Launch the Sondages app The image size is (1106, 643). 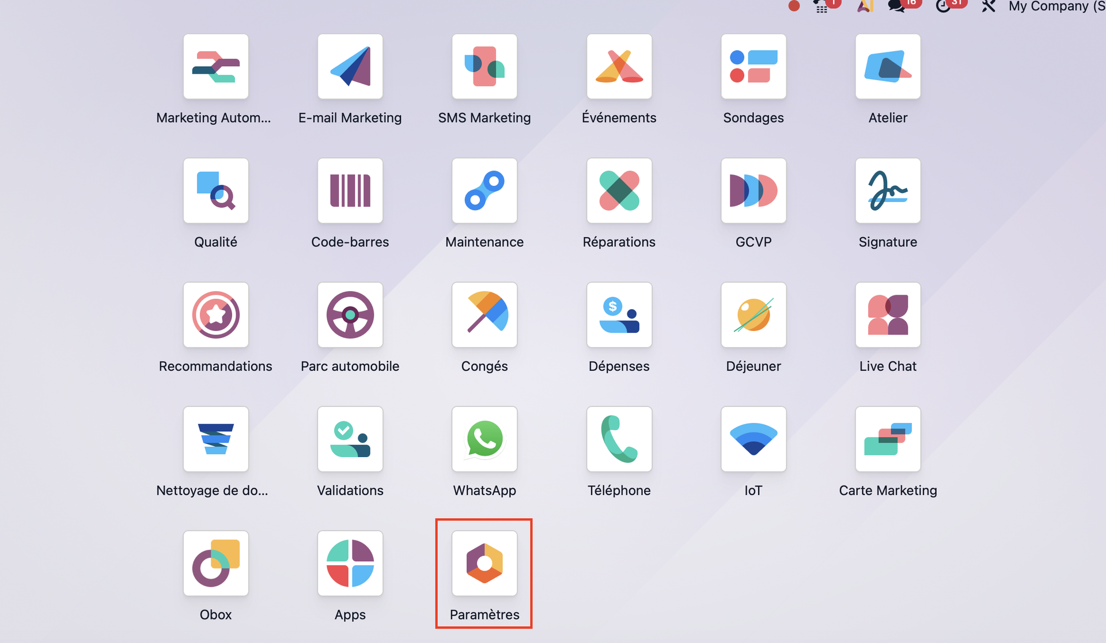753,66
